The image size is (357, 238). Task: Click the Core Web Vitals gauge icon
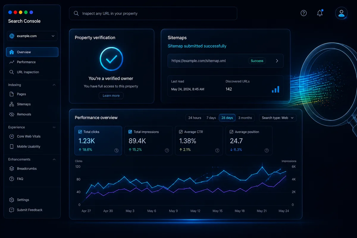(x=12, y=136)
